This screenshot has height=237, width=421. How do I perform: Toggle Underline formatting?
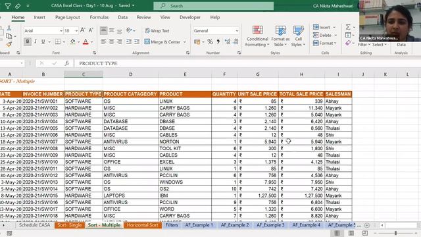coord(43,41)
